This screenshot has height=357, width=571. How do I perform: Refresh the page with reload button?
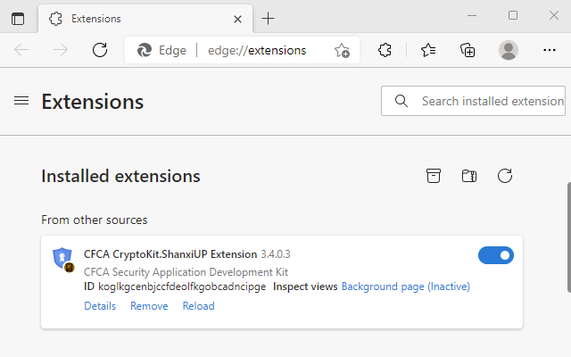[100, 50]
